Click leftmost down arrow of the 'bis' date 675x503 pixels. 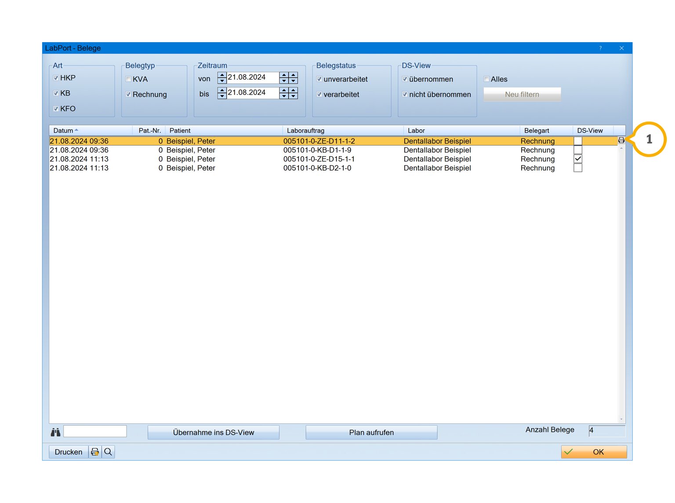[x=222, y=96]
